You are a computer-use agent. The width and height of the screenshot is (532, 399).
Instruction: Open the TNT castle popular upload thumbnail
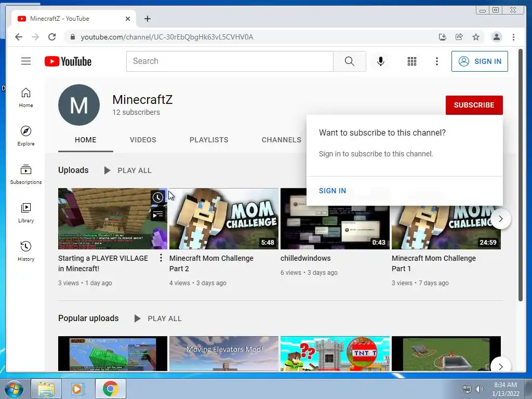[335, 353]
